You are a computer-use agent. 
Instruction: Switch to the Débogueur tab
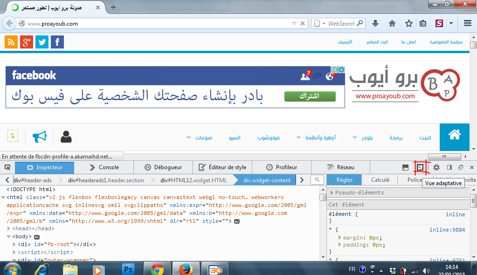pos(163,167)
